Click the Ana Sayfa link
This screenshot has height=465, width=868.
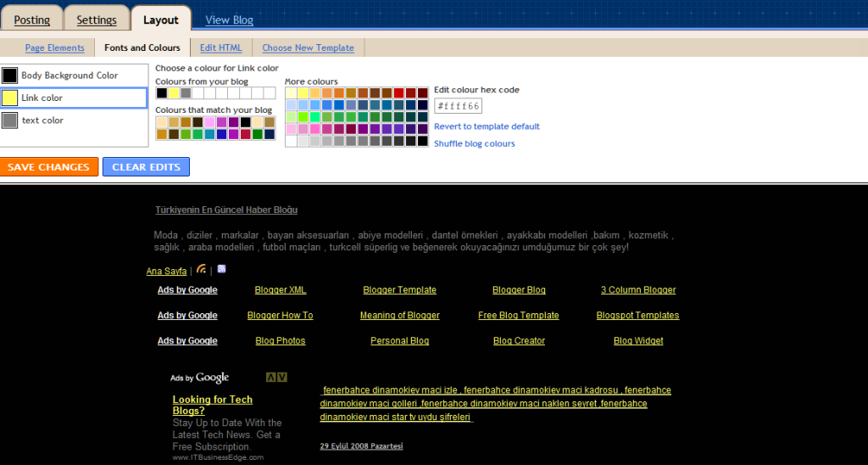(x=167, y=271)
